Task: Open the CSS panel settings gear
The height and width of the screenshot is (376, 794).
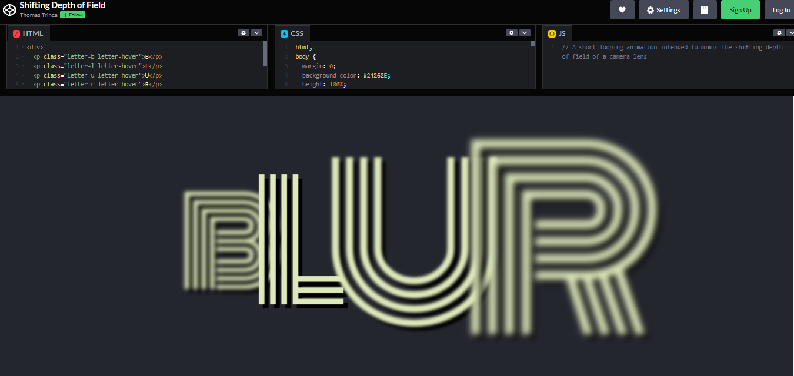Action: (x=511, y=32)
